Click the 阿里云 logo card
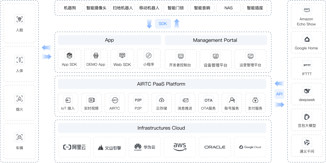The height and width of the screenshot is (163, 326). pos(74,147)
